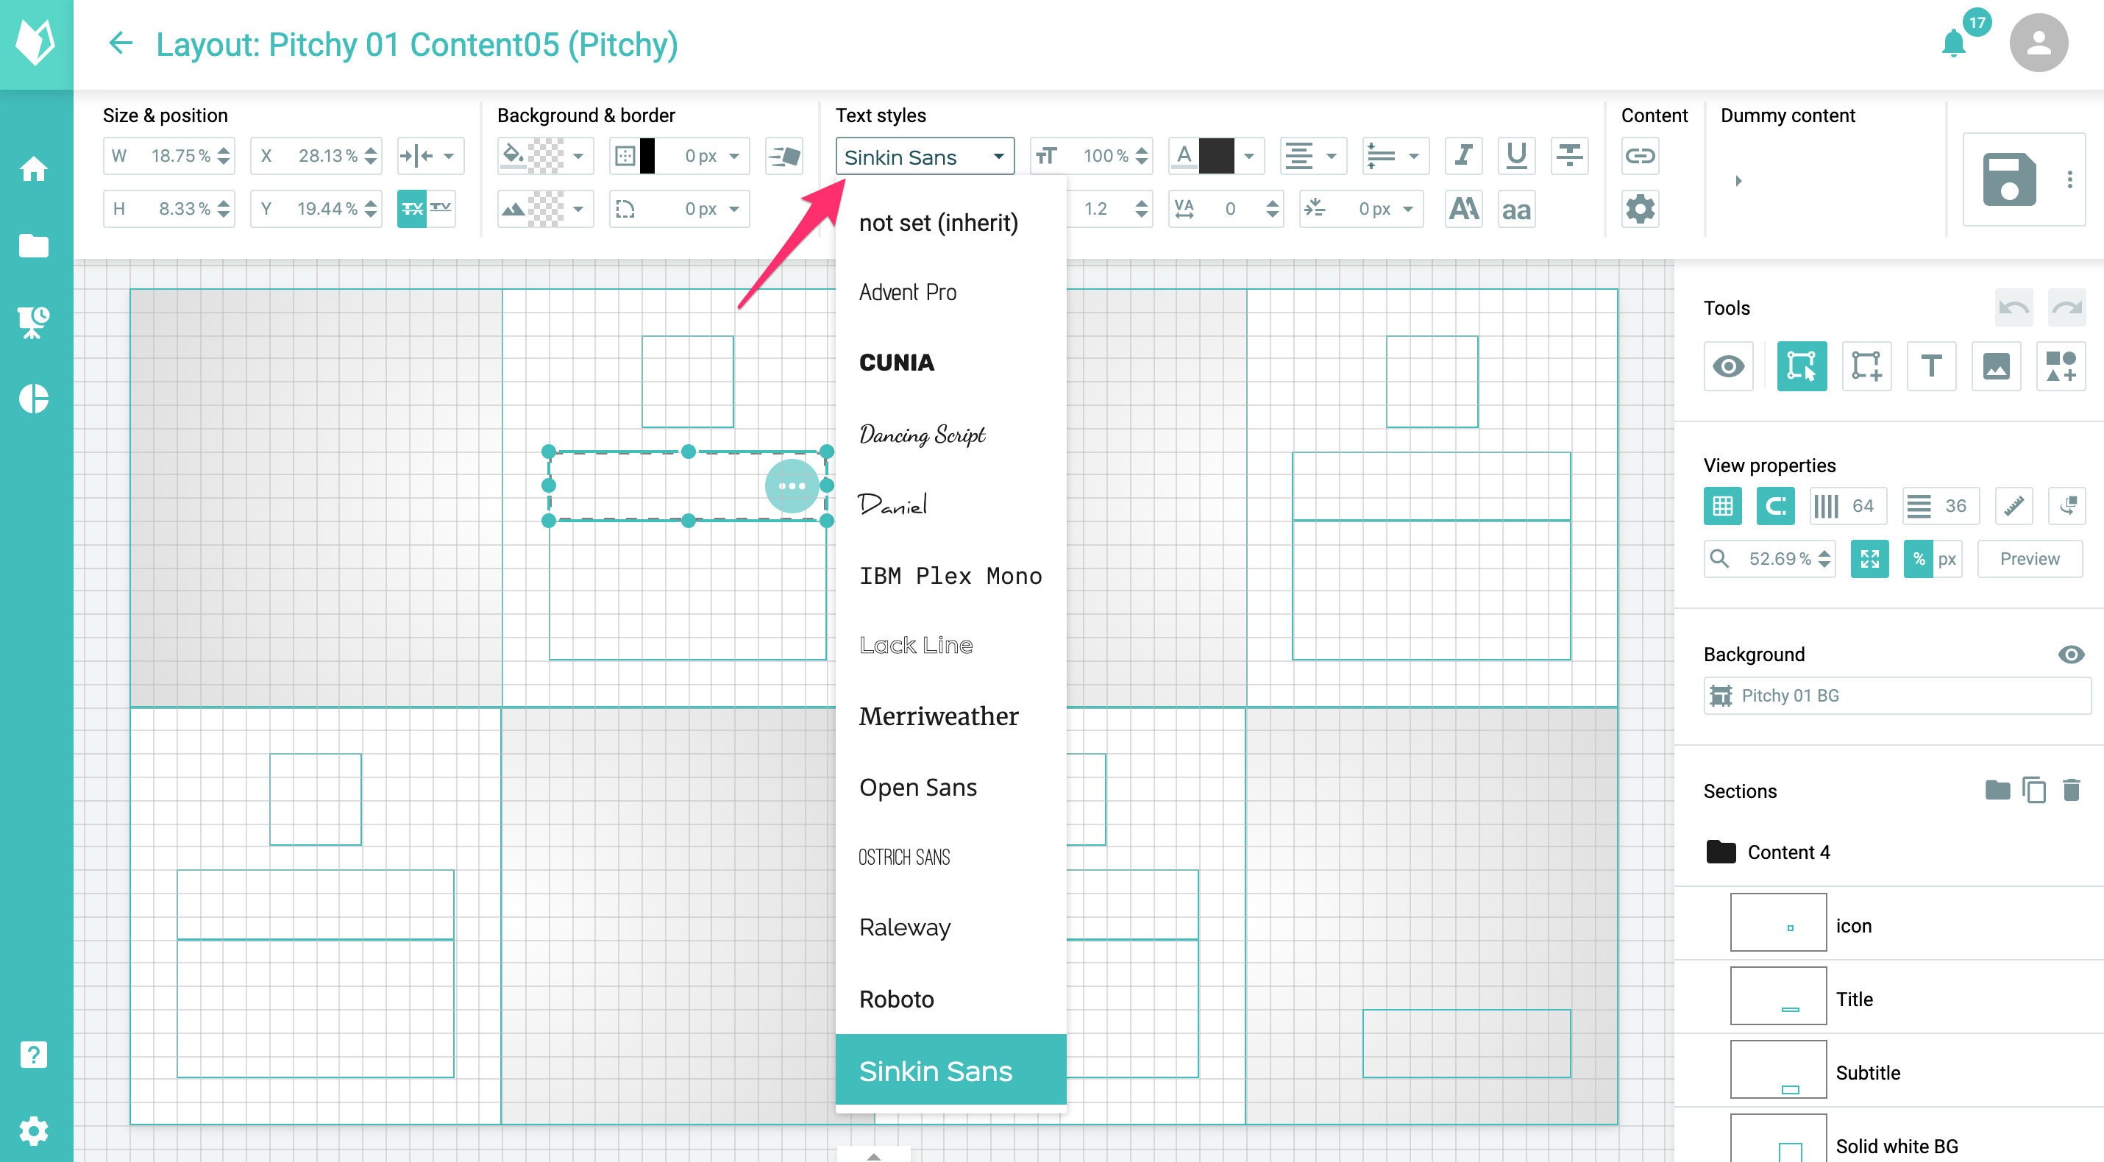Toggle Background visibility eye
Screen dimensions: 2104x1162
[x=2070, y=654]
